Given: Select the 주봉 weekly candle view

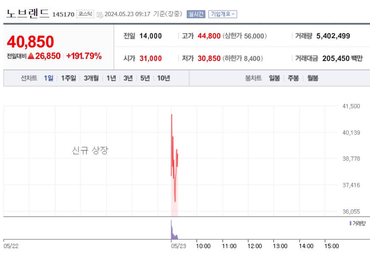Looking at the screenshot, I should (x=292, y=78).
